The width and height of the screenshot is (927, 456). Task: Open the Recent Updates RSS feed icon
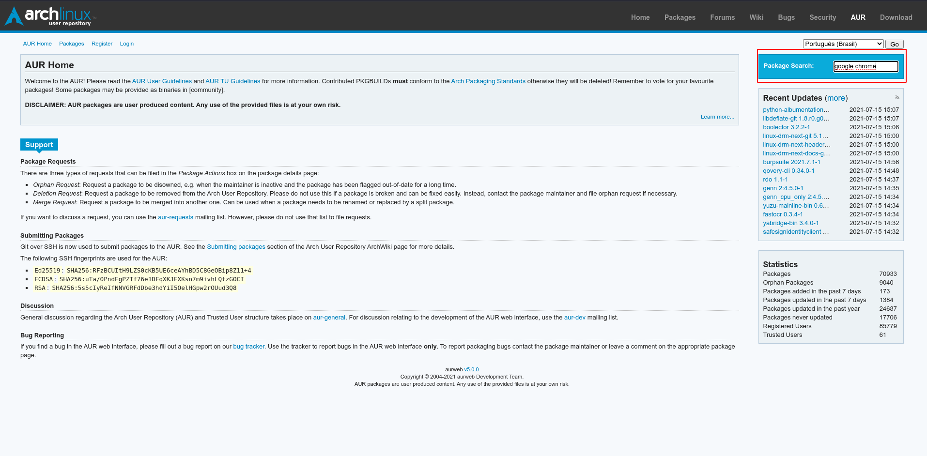click(x=897, y=97)
